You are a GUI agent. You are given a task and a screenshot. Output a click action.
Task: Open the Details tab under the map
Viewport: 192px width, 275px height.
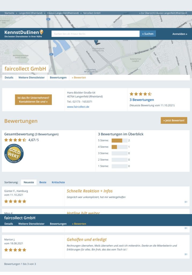click(9, 78)
